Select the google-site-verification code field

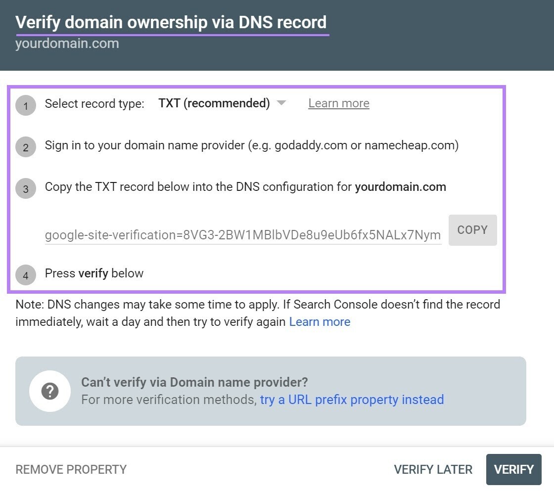[242, 235]
